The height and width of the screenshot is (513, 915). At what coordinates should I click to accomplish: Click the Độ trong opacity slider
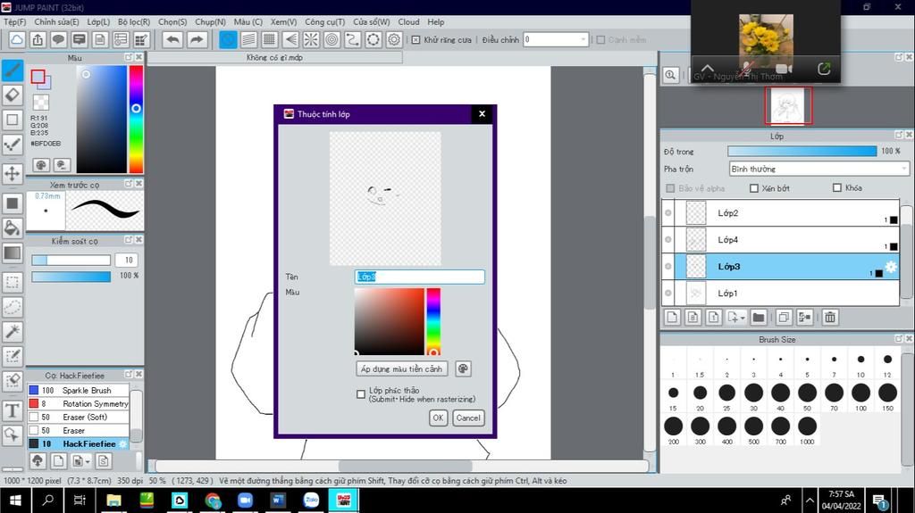coord(802,151)
